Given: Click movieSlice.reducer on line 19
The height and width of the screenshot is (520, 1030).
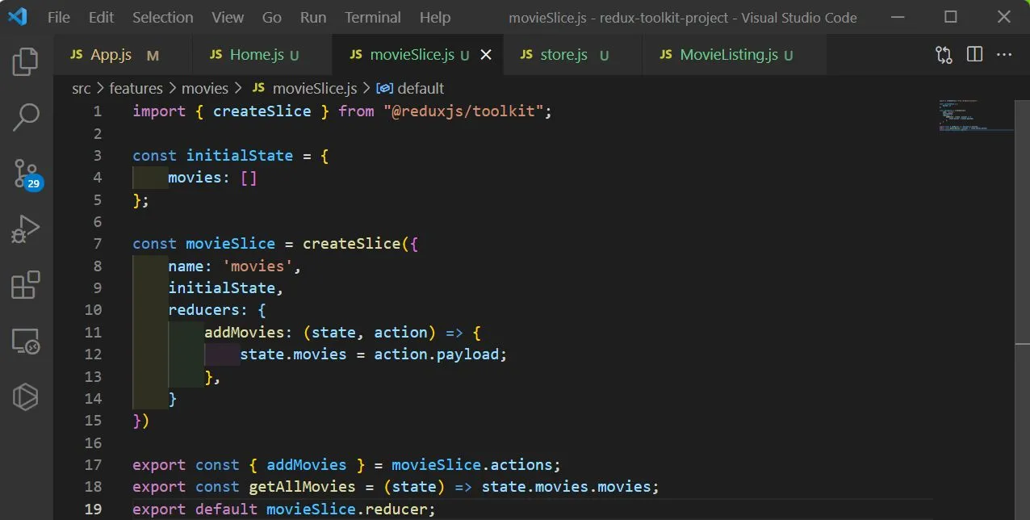Looking at the screenshot, I should coord(347,510).
